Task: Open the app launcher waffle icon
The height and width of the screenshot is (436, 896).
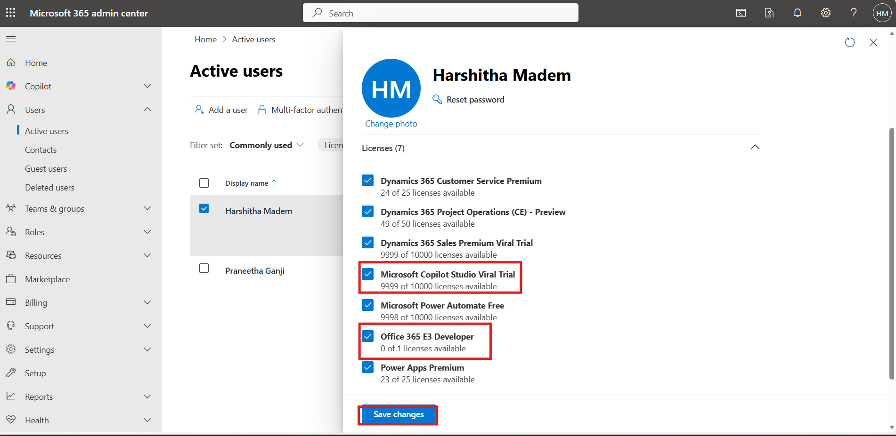Action: pos(10,13)
